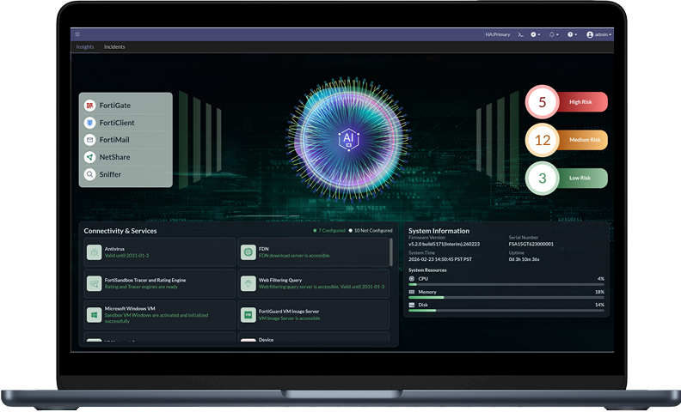Image resolution: width=681 pixels, height=412 pixels.
Task: Switch to the Insights tab
Action: [84, 47]
